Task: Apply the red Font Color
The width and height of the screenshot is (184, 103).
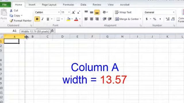Action: [76, 19]
